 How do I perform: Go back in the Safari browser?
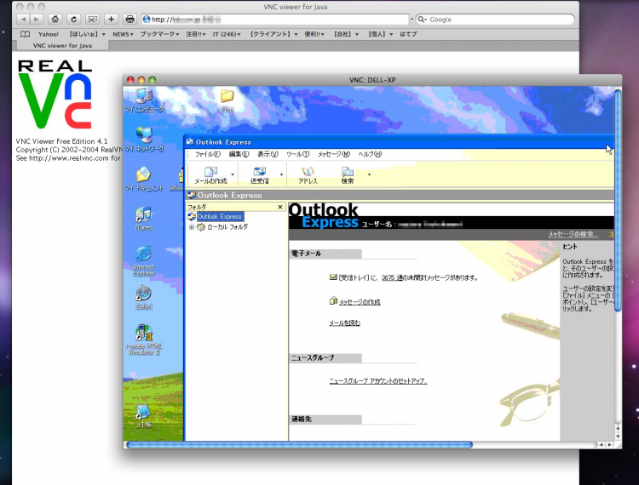[24, 19]
